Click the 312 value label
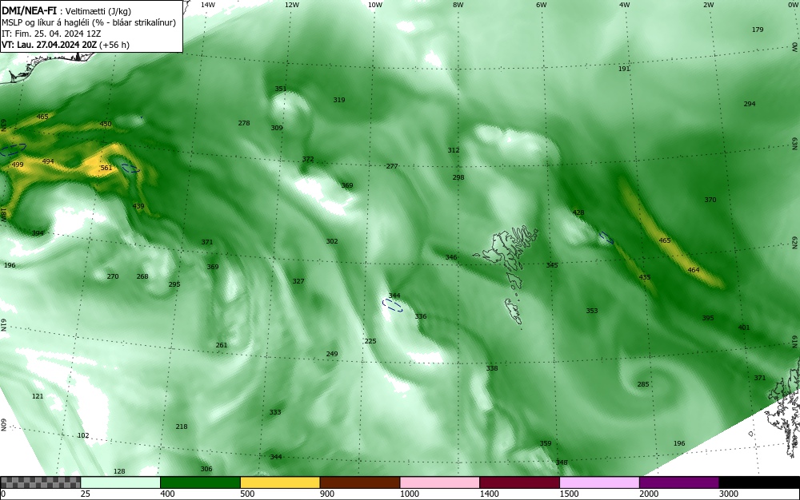 pyautogui.click(x=453, y=150)
